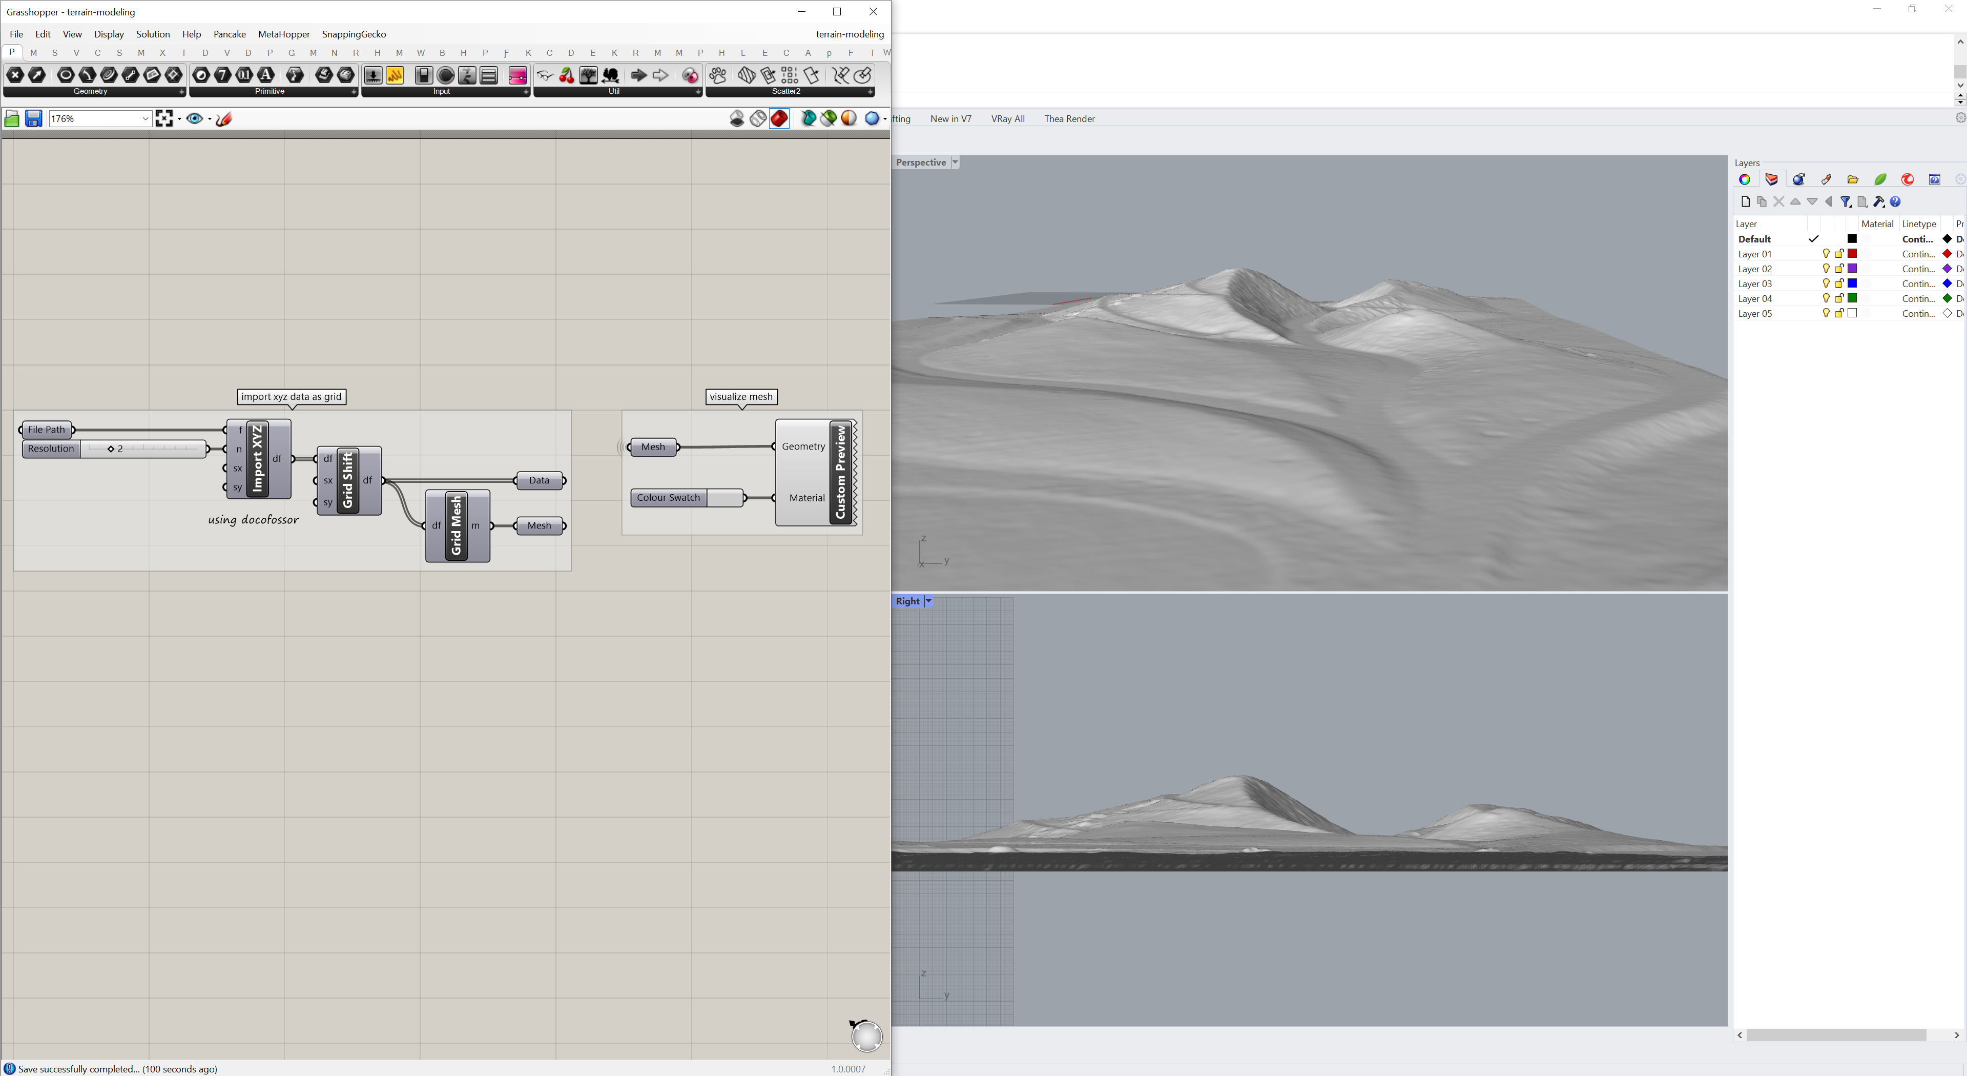The width and height of the screenshot is (1967, 1076).
Task: Click the Save document floppy disk icon
Action: pos(34,118)
